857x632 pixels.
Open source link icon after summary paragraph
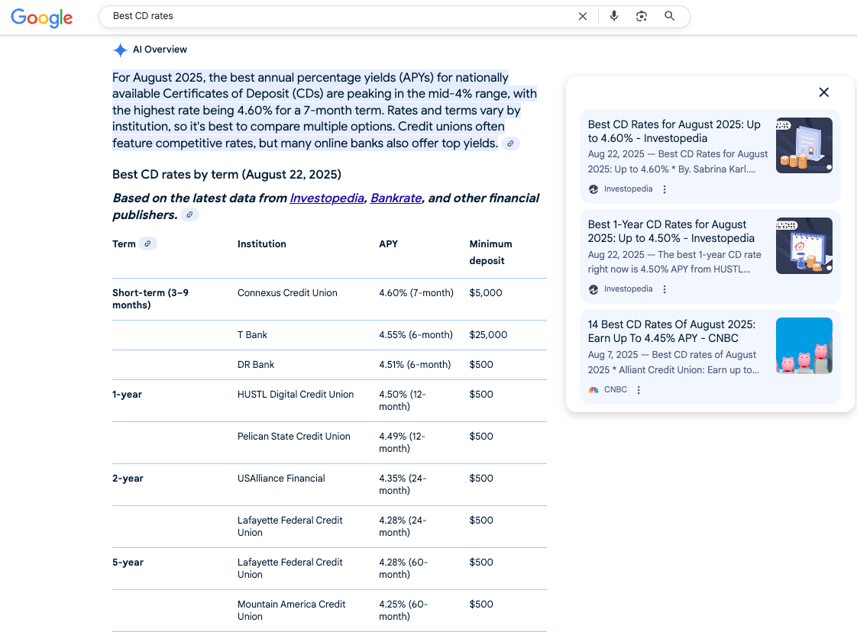tap(510, 143)
